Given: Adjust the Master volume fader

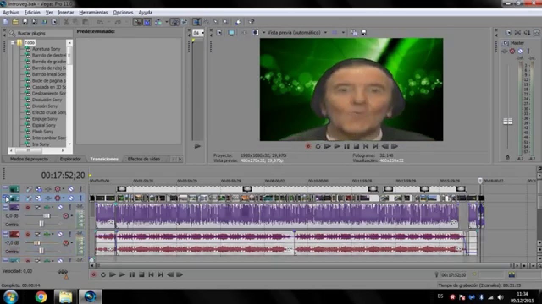Looking at the screenshot, I should (508, 122).
